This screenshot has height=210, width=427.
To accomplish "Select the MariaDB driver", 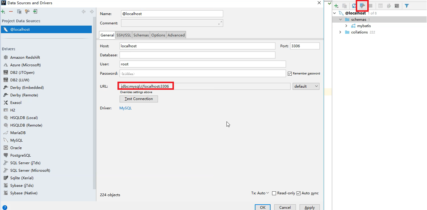I will [x=18, y=133].
